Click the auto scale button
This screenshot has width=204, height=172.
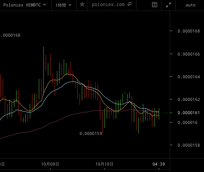[x=190, y=5]
